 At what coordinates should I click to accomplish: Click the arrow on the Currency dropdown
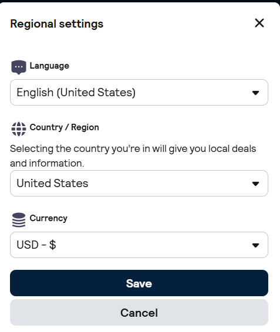tap(255, 245)
